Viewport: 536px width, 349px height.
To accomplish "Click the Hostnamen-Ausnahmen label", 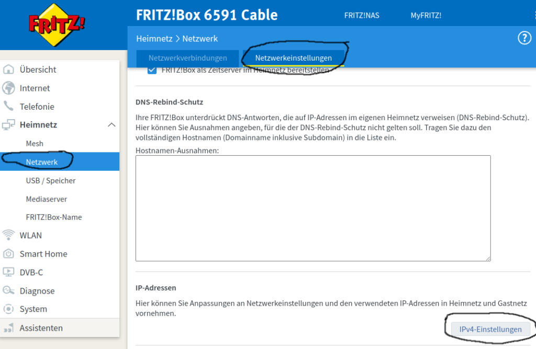I will (x=177, y=150).
